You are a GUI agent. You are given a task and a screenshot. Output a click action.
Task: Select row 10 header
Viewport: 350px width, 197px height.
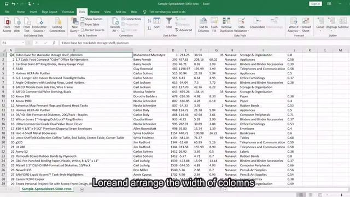(3, 96)
